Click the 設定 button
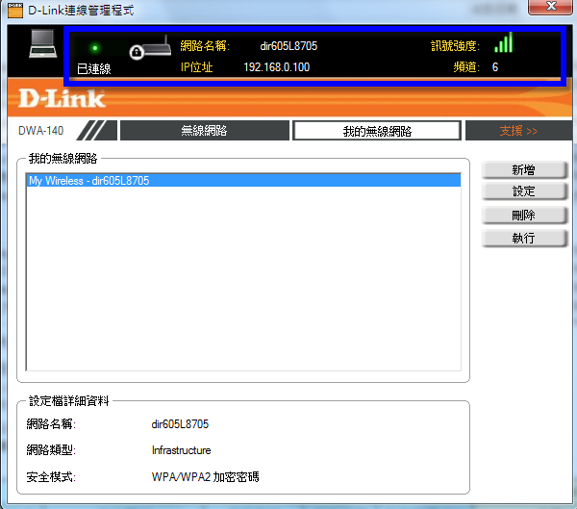Viewport: 577px width, 509px height. (524, 191)
